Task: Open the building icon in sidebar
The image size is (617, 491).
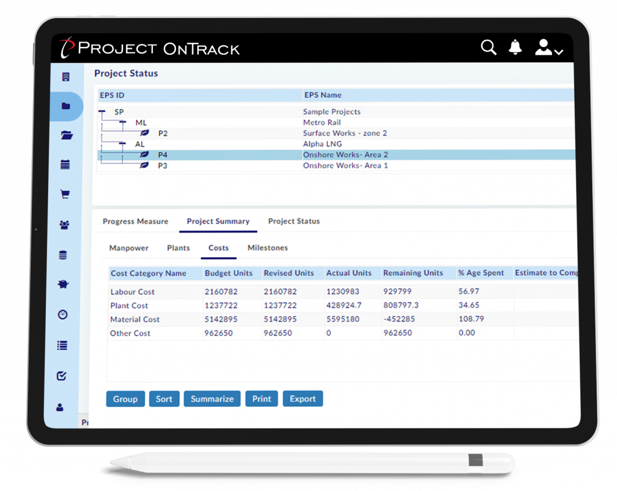Action: (x=66, y=77)
